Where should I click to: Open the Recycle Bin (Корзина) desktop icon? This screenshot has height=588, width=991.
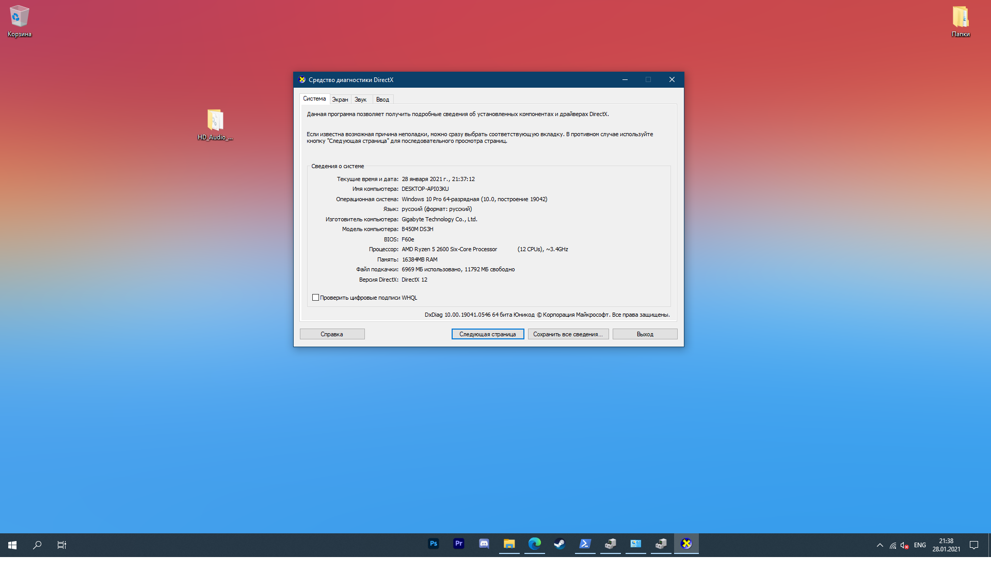click(x=19, y=21)
